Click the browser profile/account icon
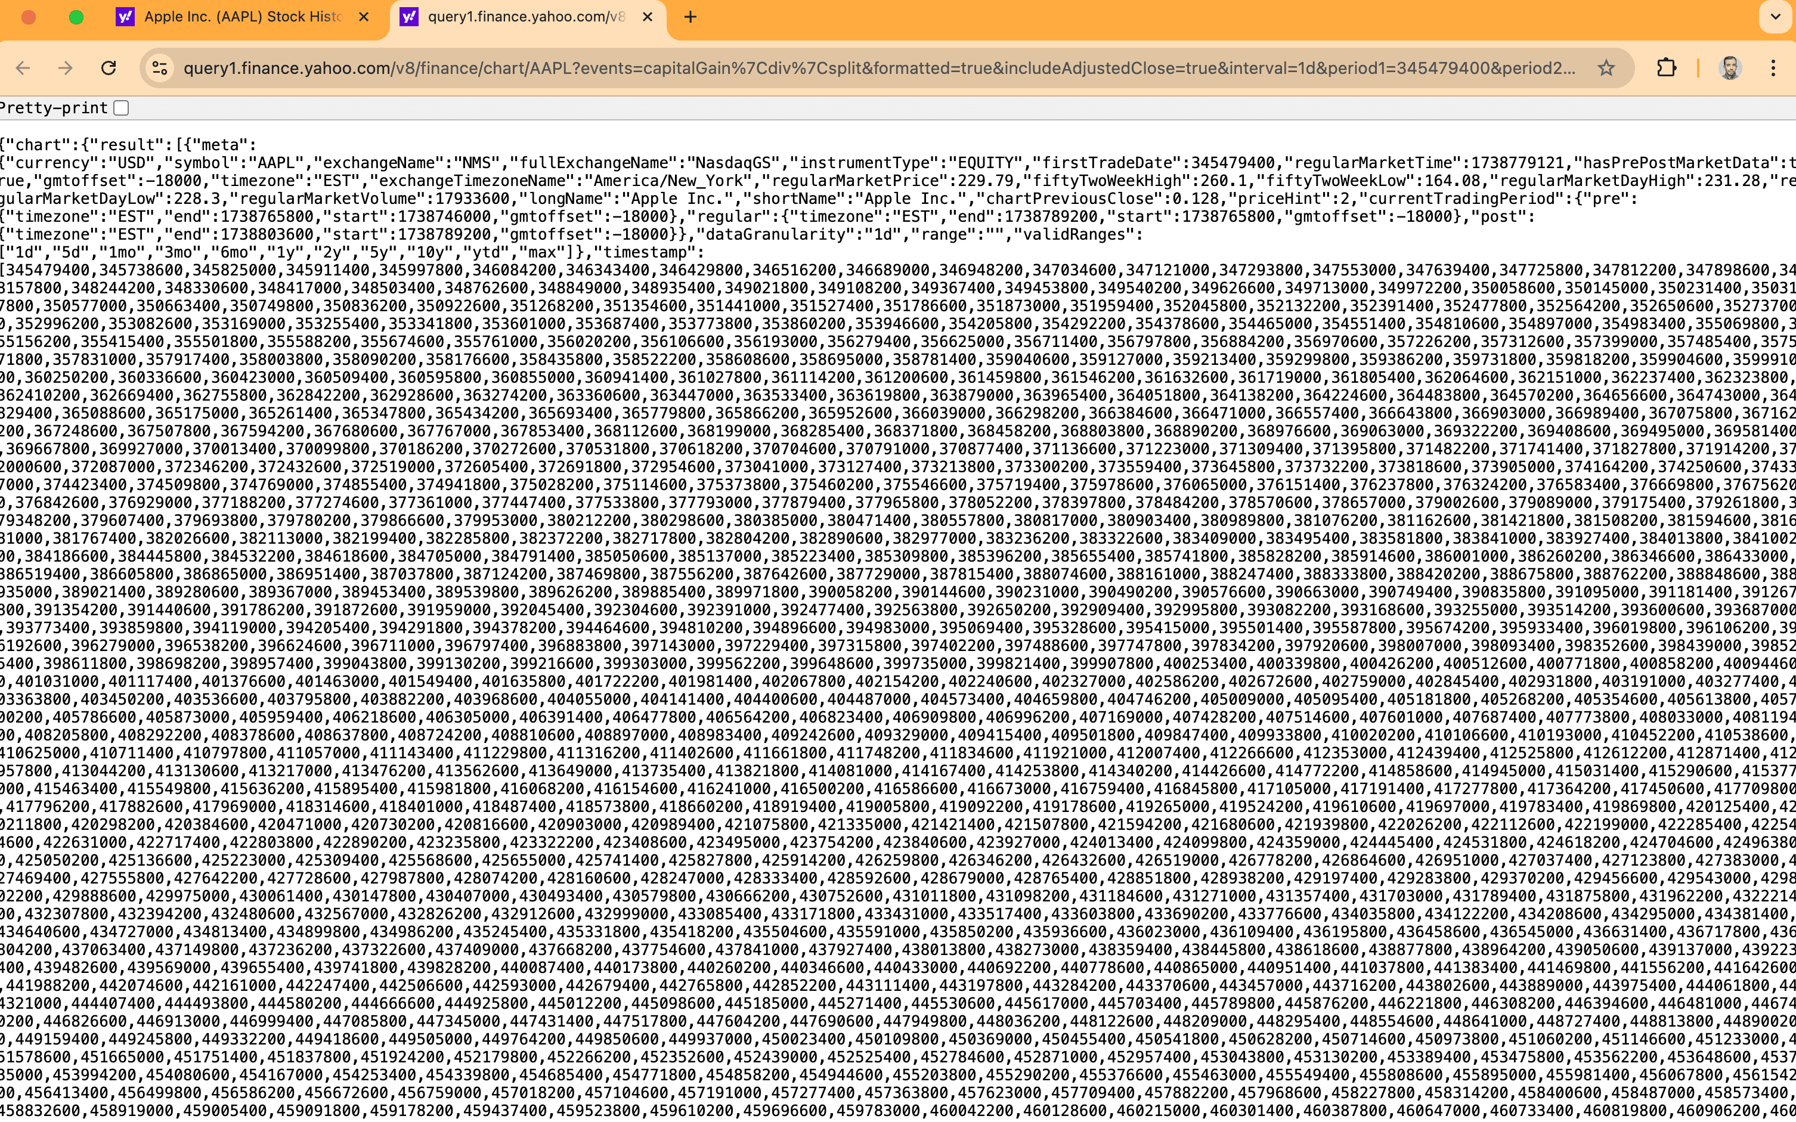 point(1730,67)
